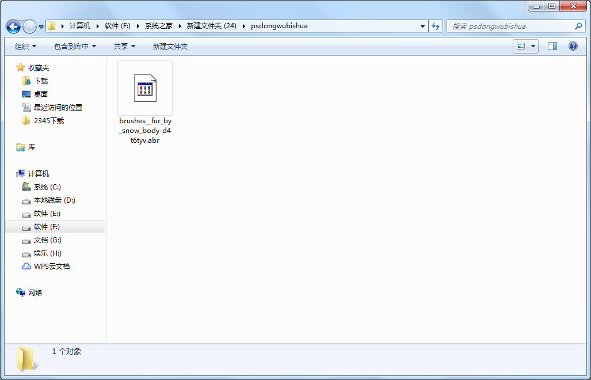Select 系统之家 breadcrumb segment

(159, 26)
